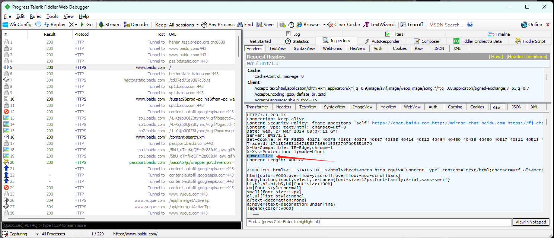This screenshot has height=238, width=554.
Task: Click Clear Cache in the toolbar
Action: (344, 25)
